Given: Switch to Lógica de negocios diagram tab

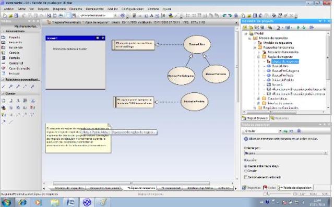Looking at the screenshot, I should [x=141, y=188].
